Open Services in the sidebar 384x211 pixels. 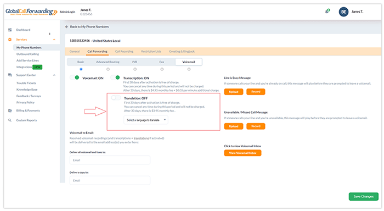click(21, 40)
